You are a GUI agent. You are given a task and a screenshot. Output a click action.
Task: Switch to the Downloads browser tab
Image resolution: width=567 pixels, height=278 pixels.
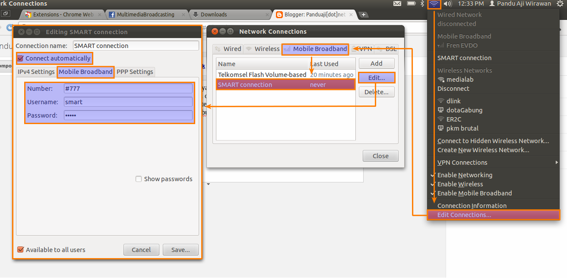(x=229, y=14)
